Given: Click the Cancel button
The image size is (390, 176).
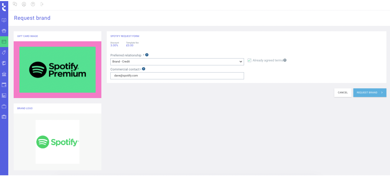Looking at the screenshot, I should tap(343, 92).
